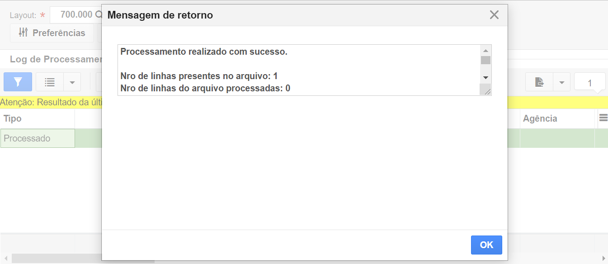Click the export file icon
The height and width of the screenshot is (264, 608).
pyautogui.click(x=539, y=82)
